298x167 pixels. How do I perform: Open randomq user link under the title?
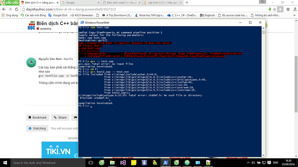(45, 28)
